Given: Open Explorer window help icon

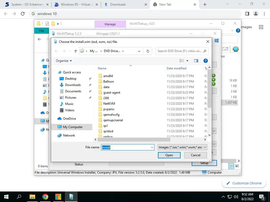Looking at the screenshot, I should tap(238, 31).
